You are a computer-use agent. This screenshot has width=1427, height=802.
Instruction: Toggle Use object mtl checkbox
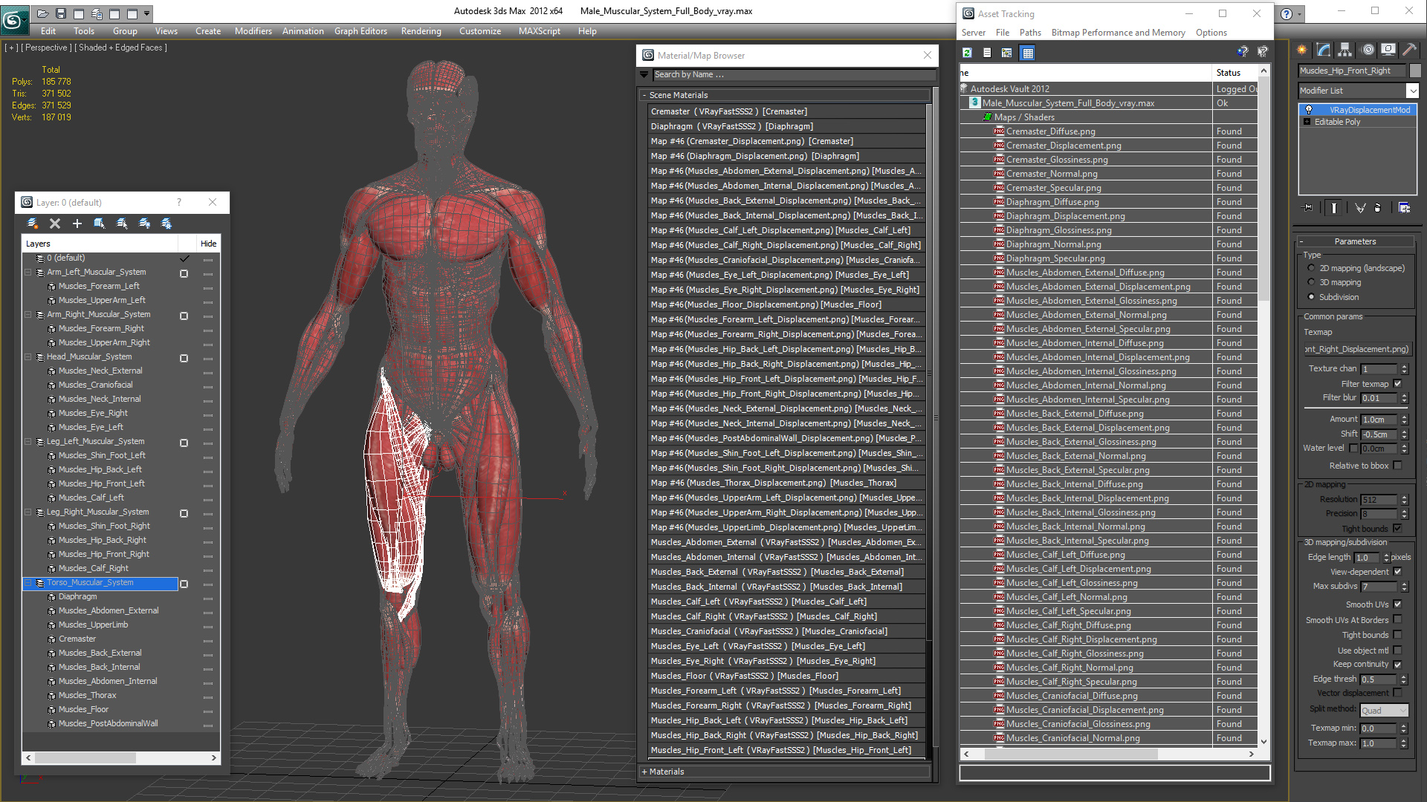tap(1397, 651)
